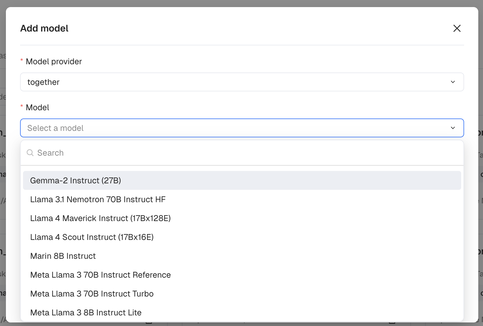Choose Llama 4 Maverick Instruct (17Bx128E)

242,218
